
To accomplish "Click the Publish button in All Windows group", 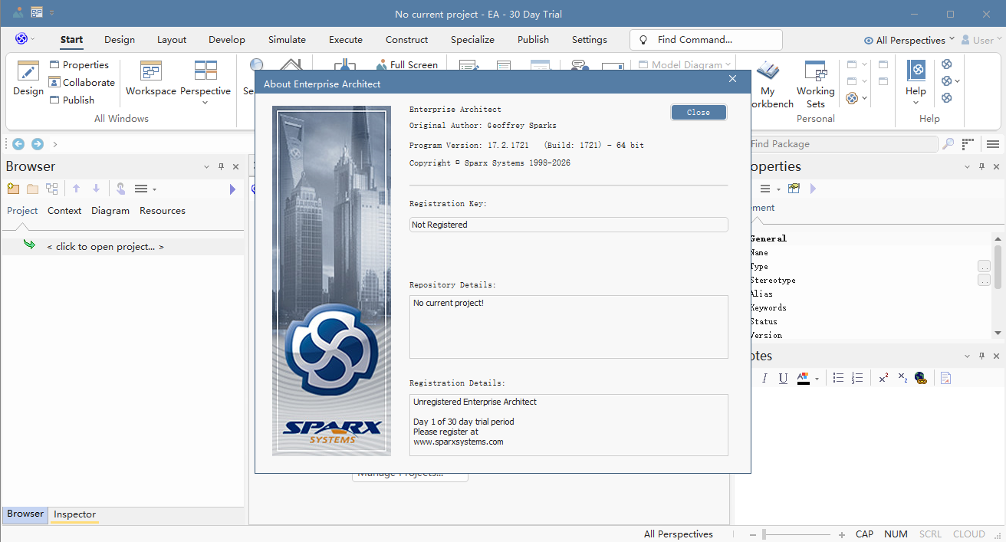I will (71, 100).
